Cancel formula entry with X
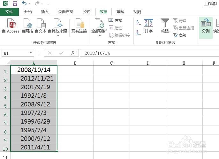 pos(50,53)
